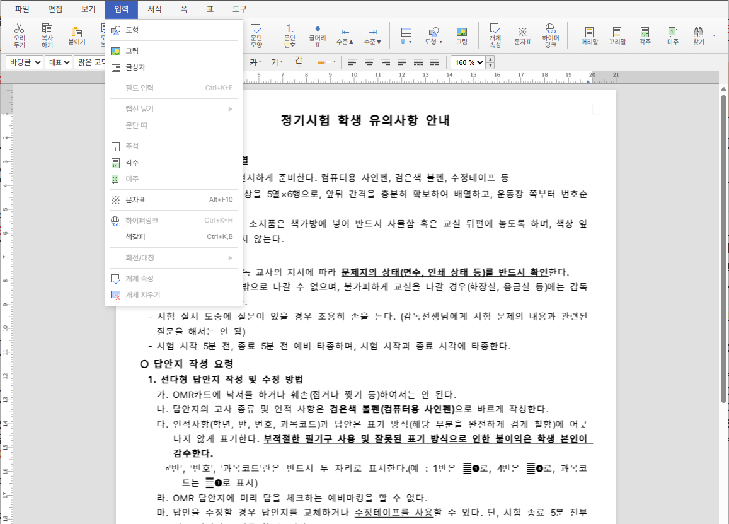Click right indent marker on ruler

[588, 81]
